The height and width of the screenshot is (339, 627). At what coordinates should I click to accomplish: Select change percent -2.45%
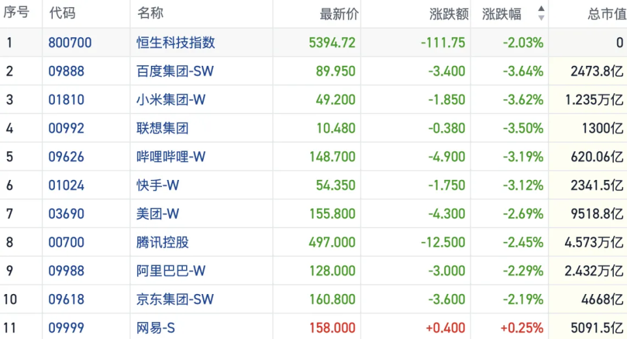tap(523, 243)
